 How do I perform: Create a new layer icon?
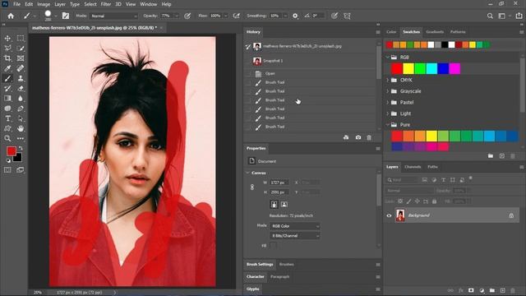(x=502, y=290)
